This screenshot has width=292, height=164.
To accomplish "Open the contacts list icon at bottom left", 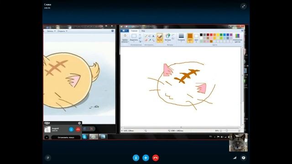I will point(48,158).
